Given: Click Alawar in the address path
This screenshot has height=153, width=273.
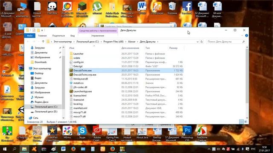Looking at the screenshot, I should [x=132, y=42].
